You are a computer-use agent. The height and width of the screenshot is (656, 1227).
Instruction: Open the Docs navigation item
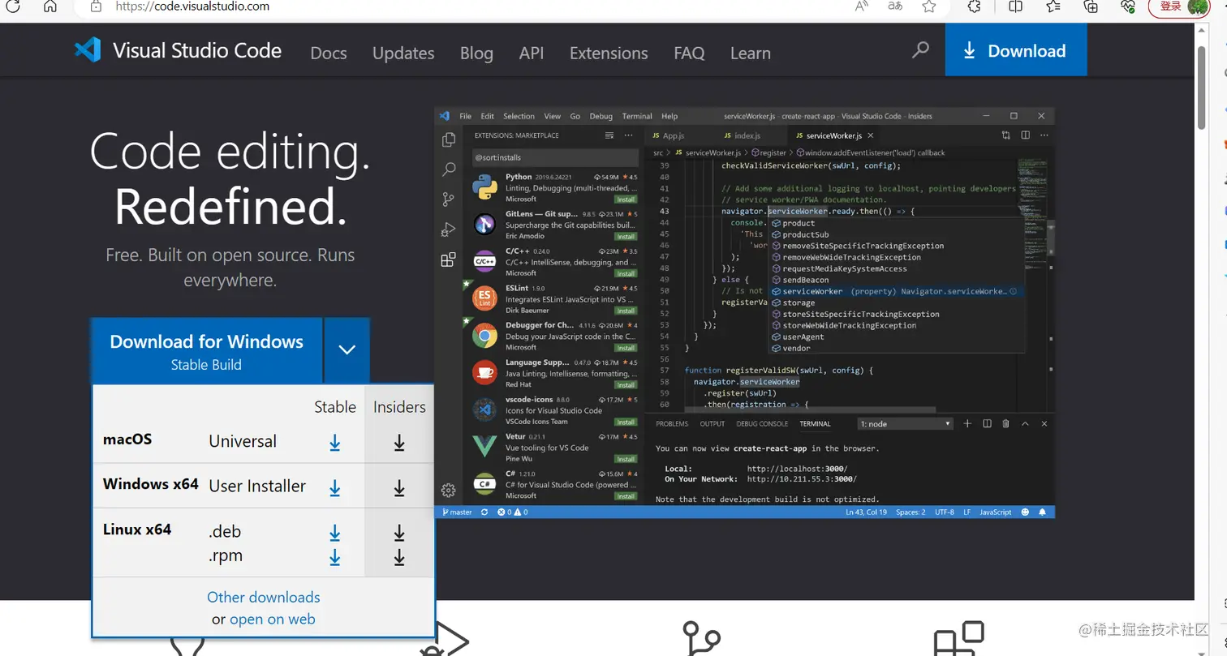tap(329, 54)
